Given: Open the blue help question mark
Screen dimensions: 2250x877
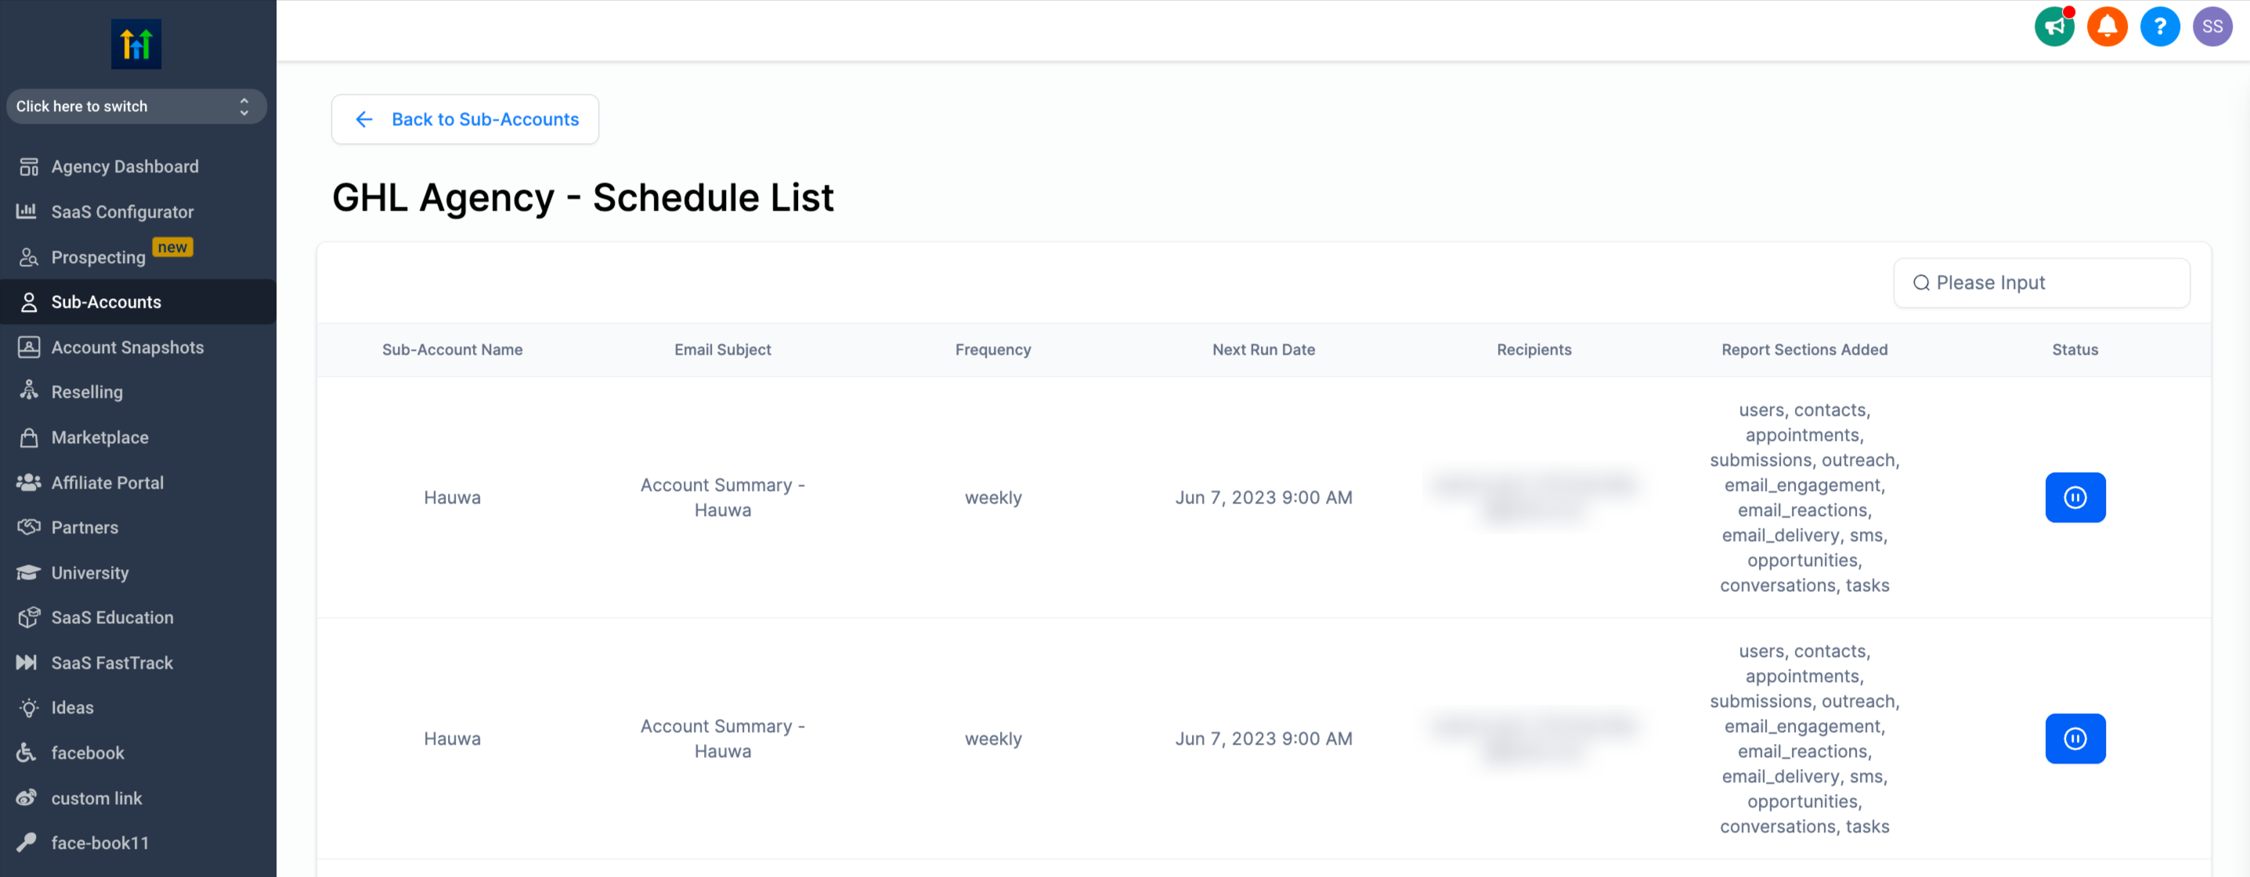Looking at the screenshot, I should tap(2159, 26).
